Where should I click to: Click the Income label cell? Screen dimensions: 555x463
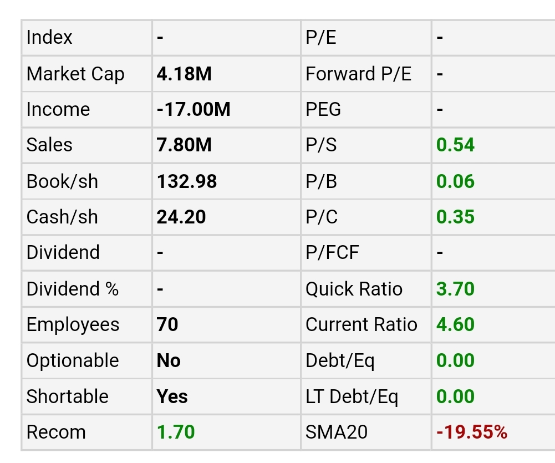58,109
